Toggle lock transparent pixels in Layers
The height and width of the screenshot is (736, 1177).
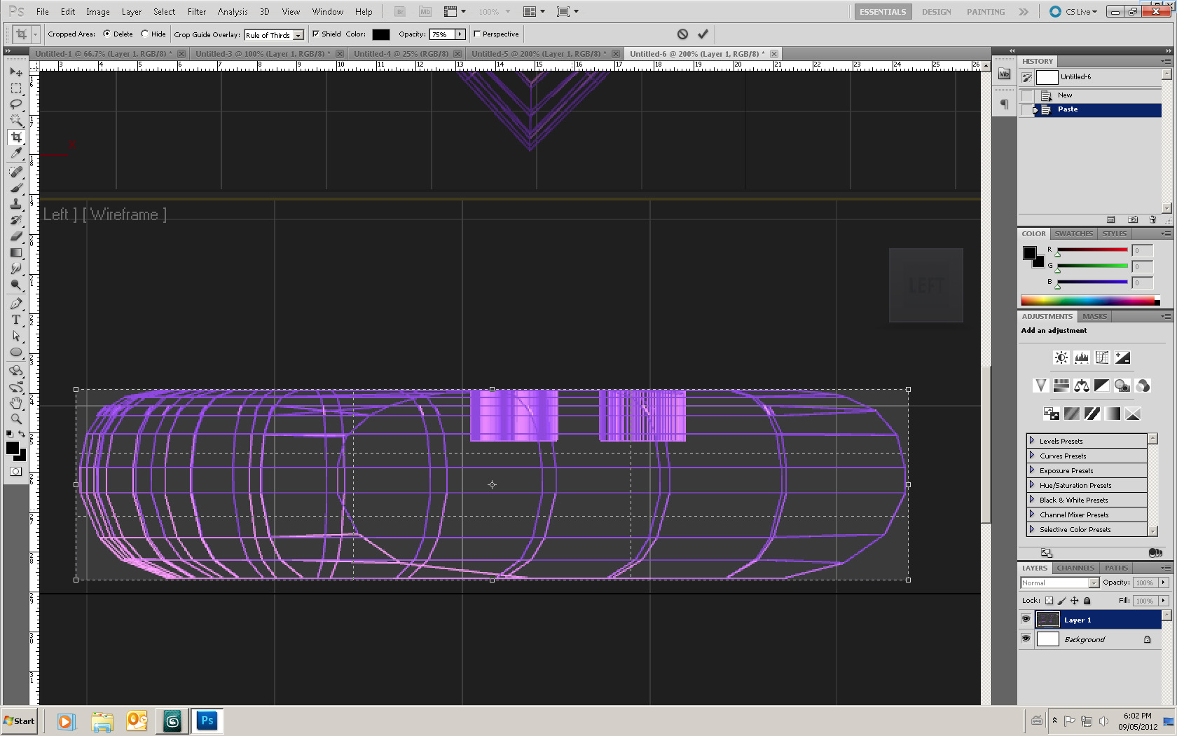1049,601
